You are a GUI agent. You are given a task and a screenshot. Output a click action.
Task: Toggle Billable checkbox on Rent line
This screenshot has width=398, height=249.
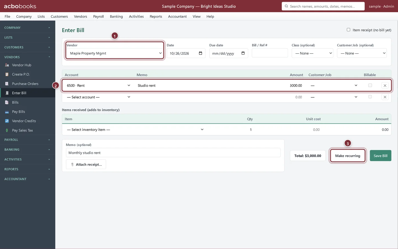click(x=370, y=85)
